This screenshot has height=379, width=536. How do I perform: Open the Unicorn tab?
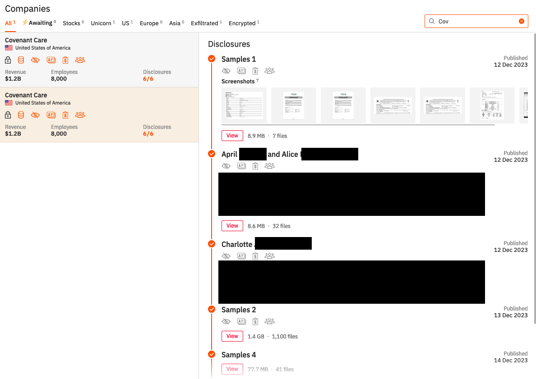click(103, 23)
